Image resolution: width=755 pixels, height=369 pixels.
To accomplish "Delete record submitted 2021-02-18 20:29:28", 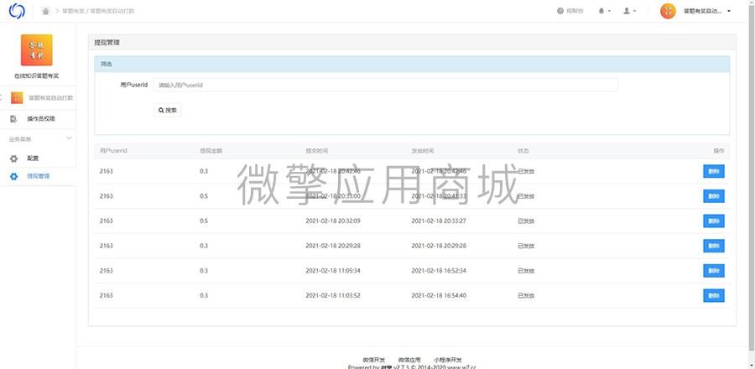I will pyautogui.click(x=714, y=246).
